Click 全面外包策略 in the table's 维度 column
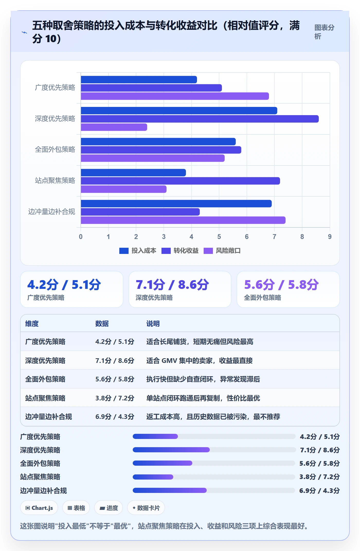This screenshot has width=360, height=551. [45, 379]
